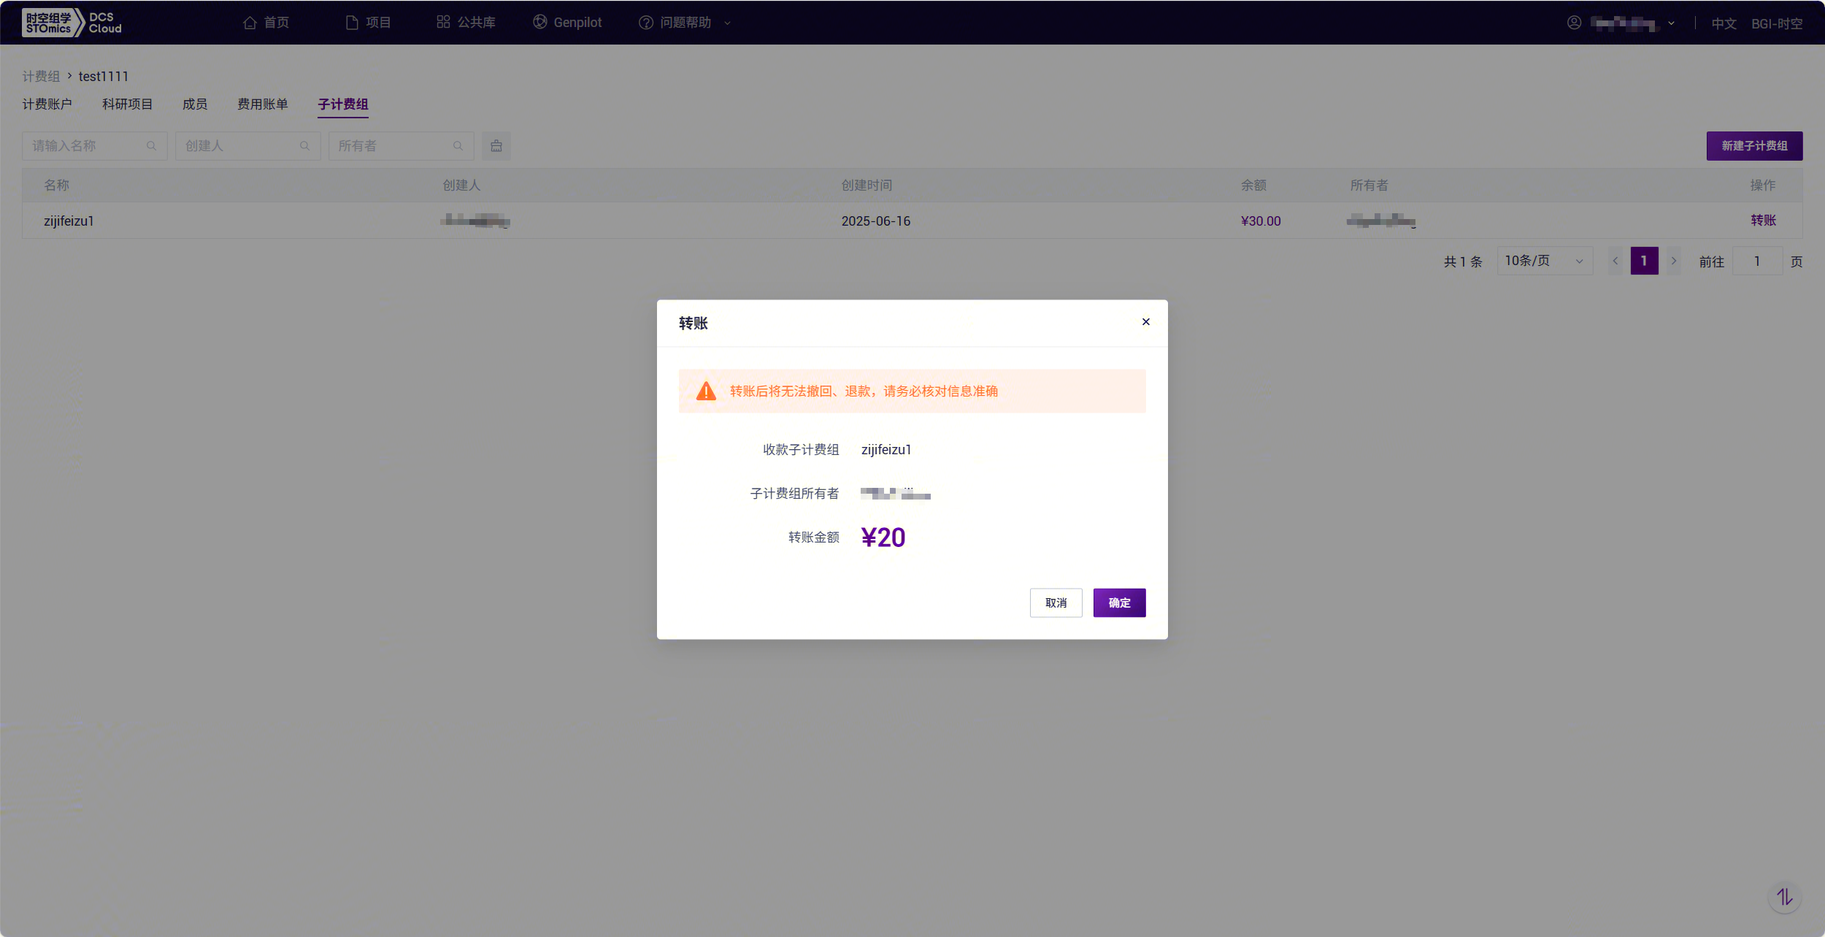Click the orange warning triangle icon
Image resolution: width=1825 pixels, height=937 pixels.
[705, 391]
